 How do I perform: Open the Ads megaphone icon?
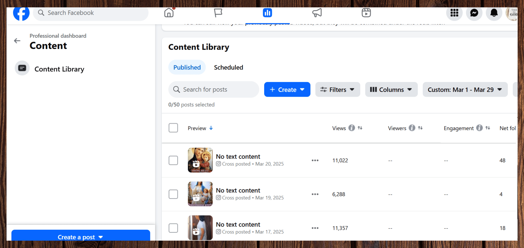(317, 13)
